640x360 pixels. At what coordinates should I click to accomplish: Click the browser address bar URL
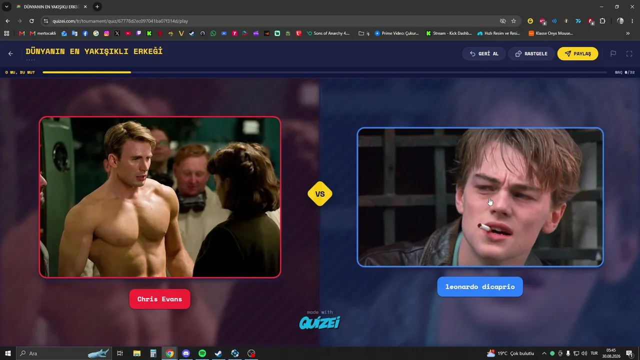[x=120, y=21]
